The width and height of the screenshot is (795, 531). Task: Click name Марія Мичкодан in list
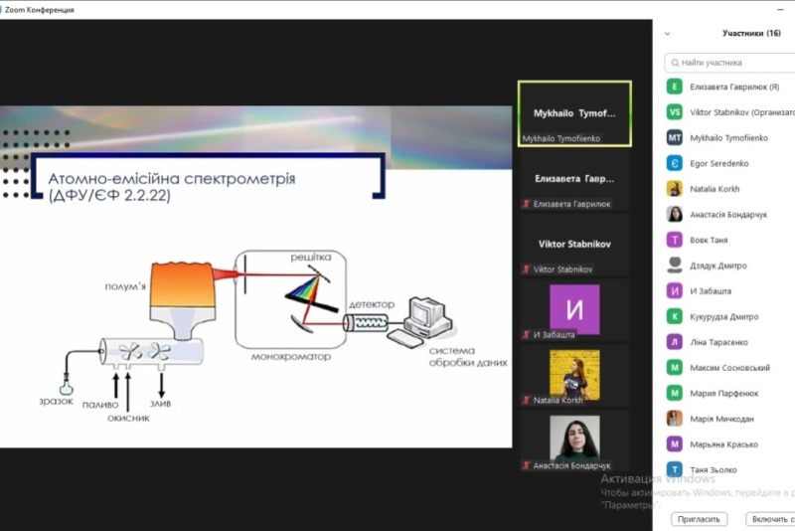(x=721, y=419)
